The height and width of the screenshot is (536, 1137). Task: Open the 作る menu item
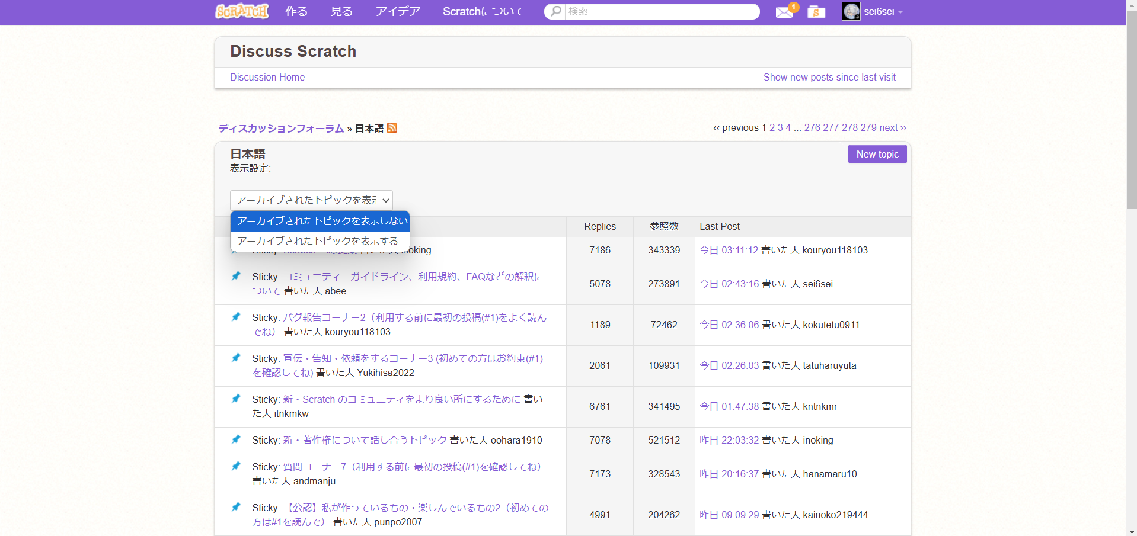coord(296,11)
